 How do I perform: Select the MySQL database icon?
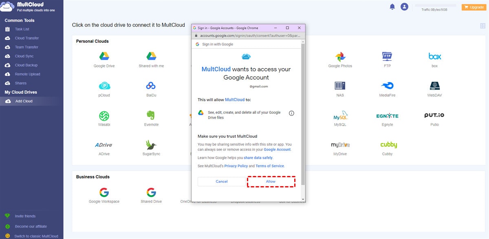pyautogui.click(x=341, y=115)
